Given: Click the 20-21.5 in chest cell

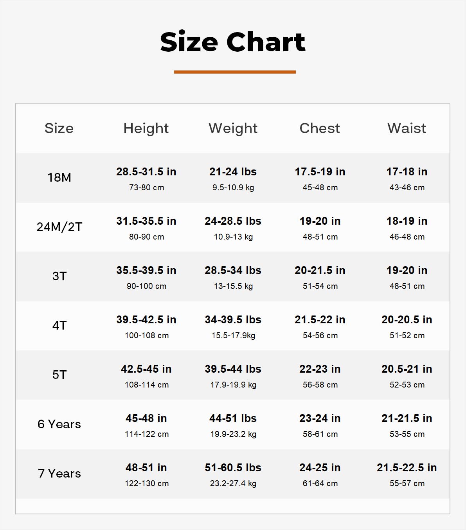Looking at the screenshot, I should 320,270.
